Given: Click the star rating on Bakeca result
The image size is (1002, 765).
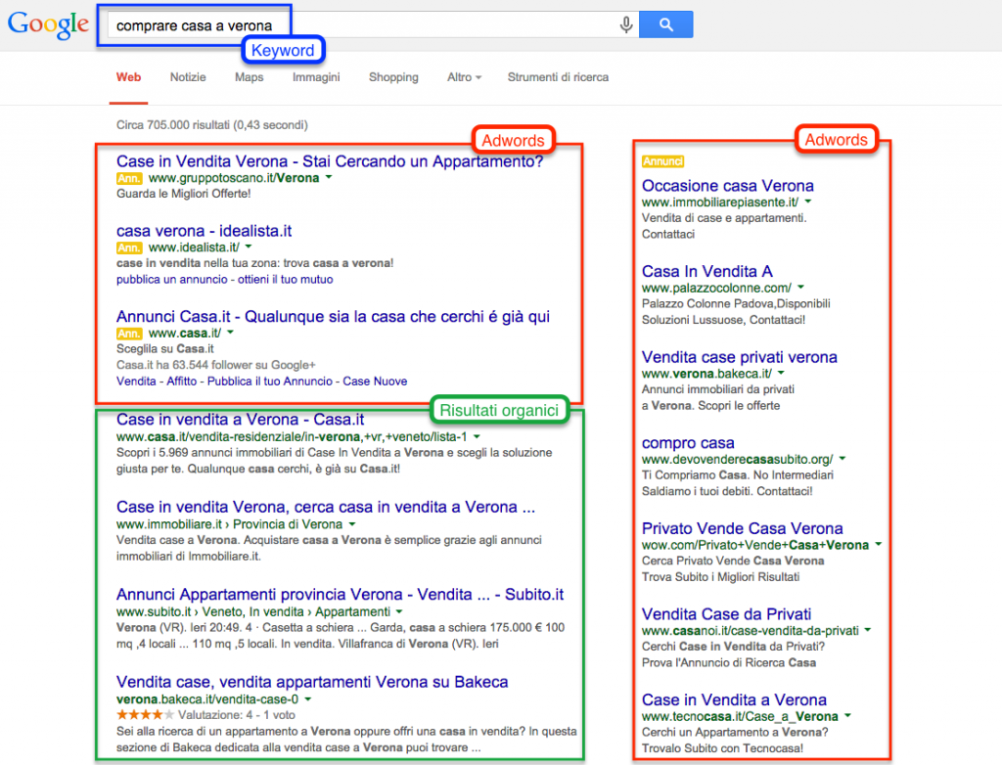Looking at the screenshot, I should click(145, 714).
